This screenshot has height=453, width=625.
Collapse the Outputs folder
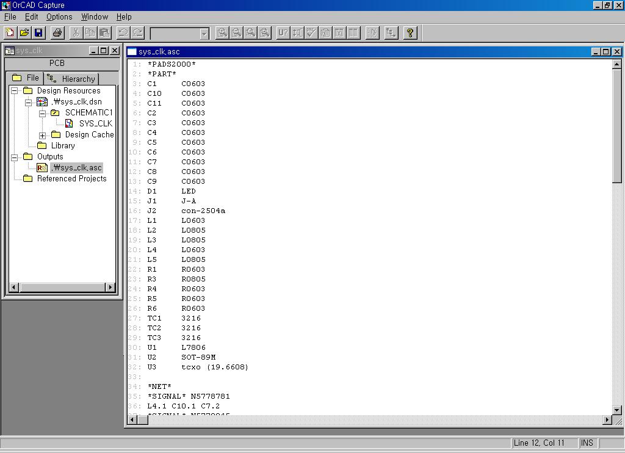pyautogui.click(x=15, y=158)
